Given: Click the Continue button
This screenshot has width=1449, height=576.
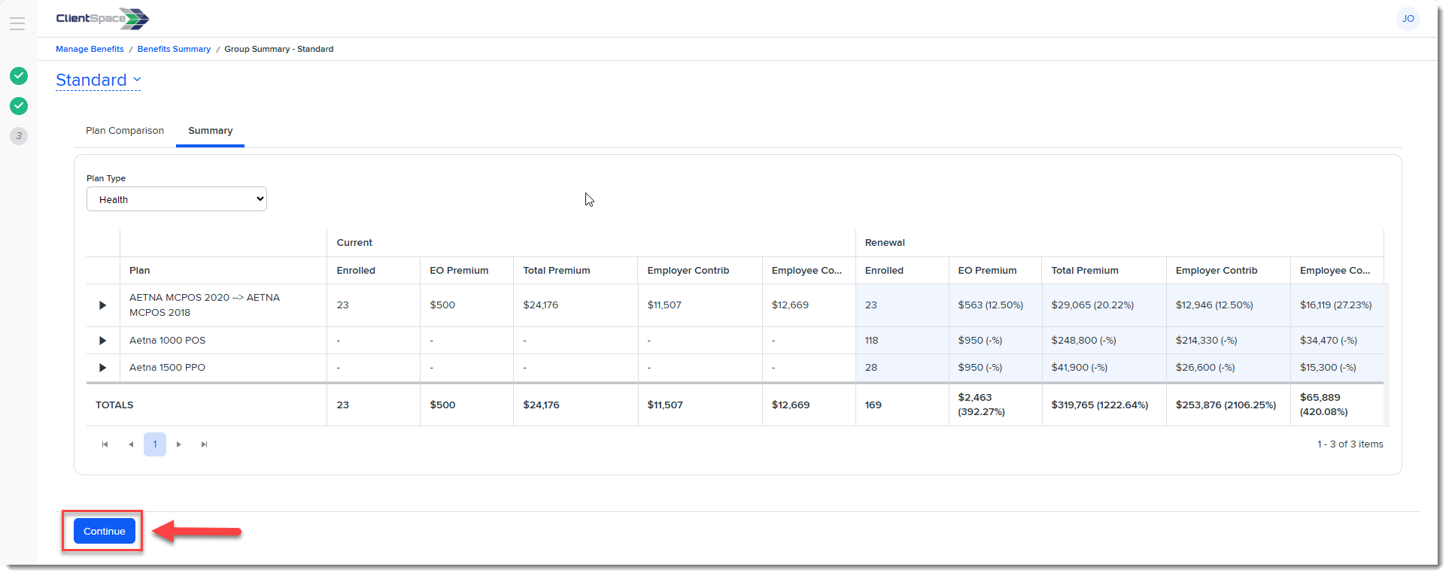Looking at the screenshot, I should (x=105, y=531).
